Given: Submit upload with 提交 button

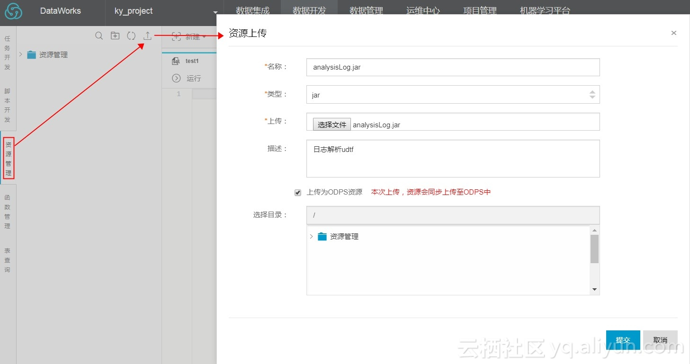Looking at the screenshot, I should [x=623, y=340].
